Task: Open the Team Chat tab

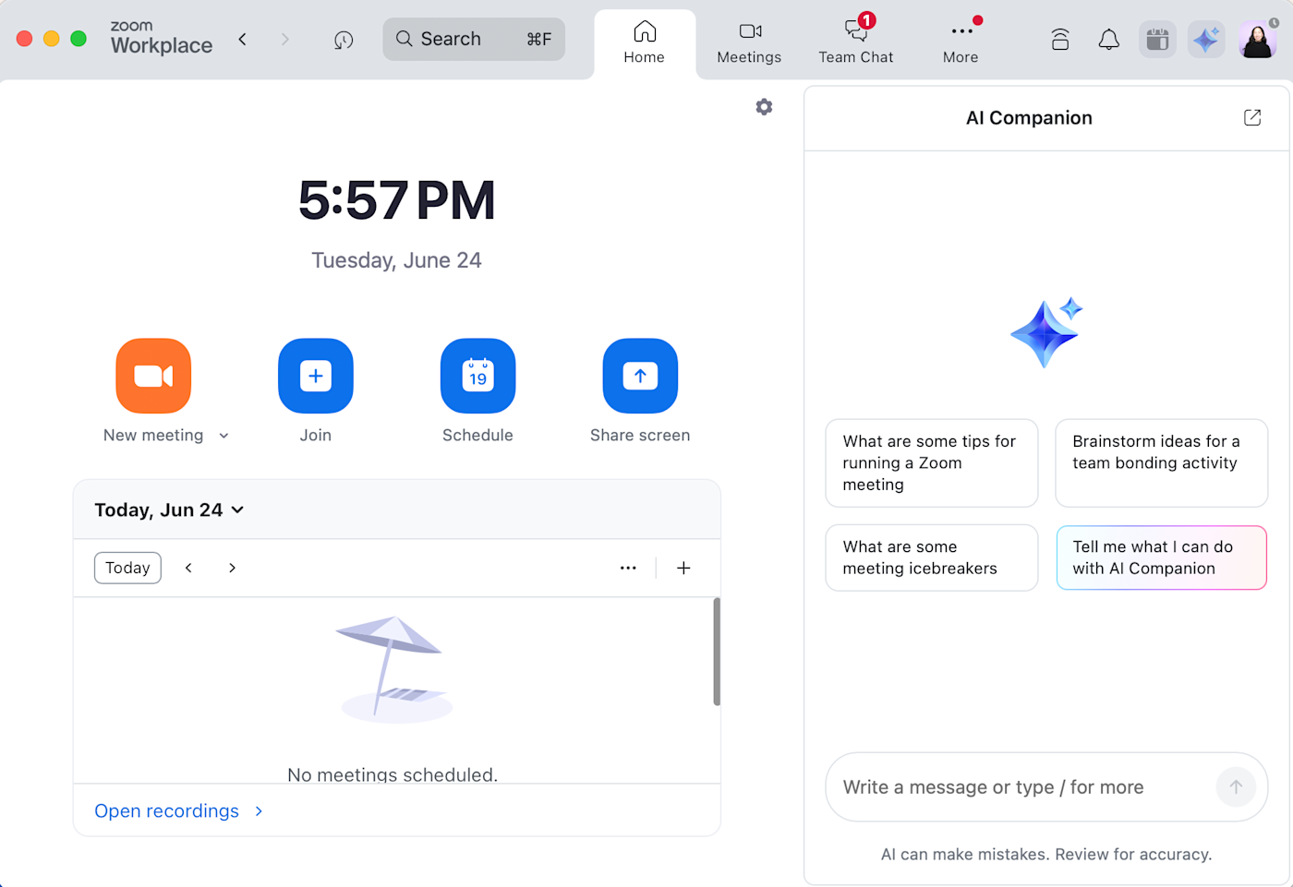Action: (856, 43)
